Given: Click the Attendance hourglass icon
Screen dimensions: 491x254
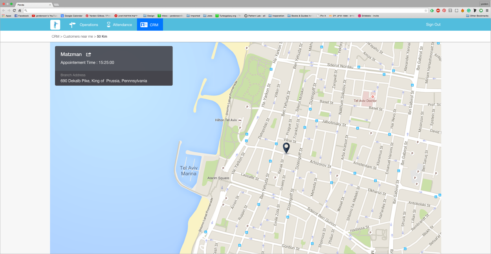Looking at the screenshot, I should 108,24.
